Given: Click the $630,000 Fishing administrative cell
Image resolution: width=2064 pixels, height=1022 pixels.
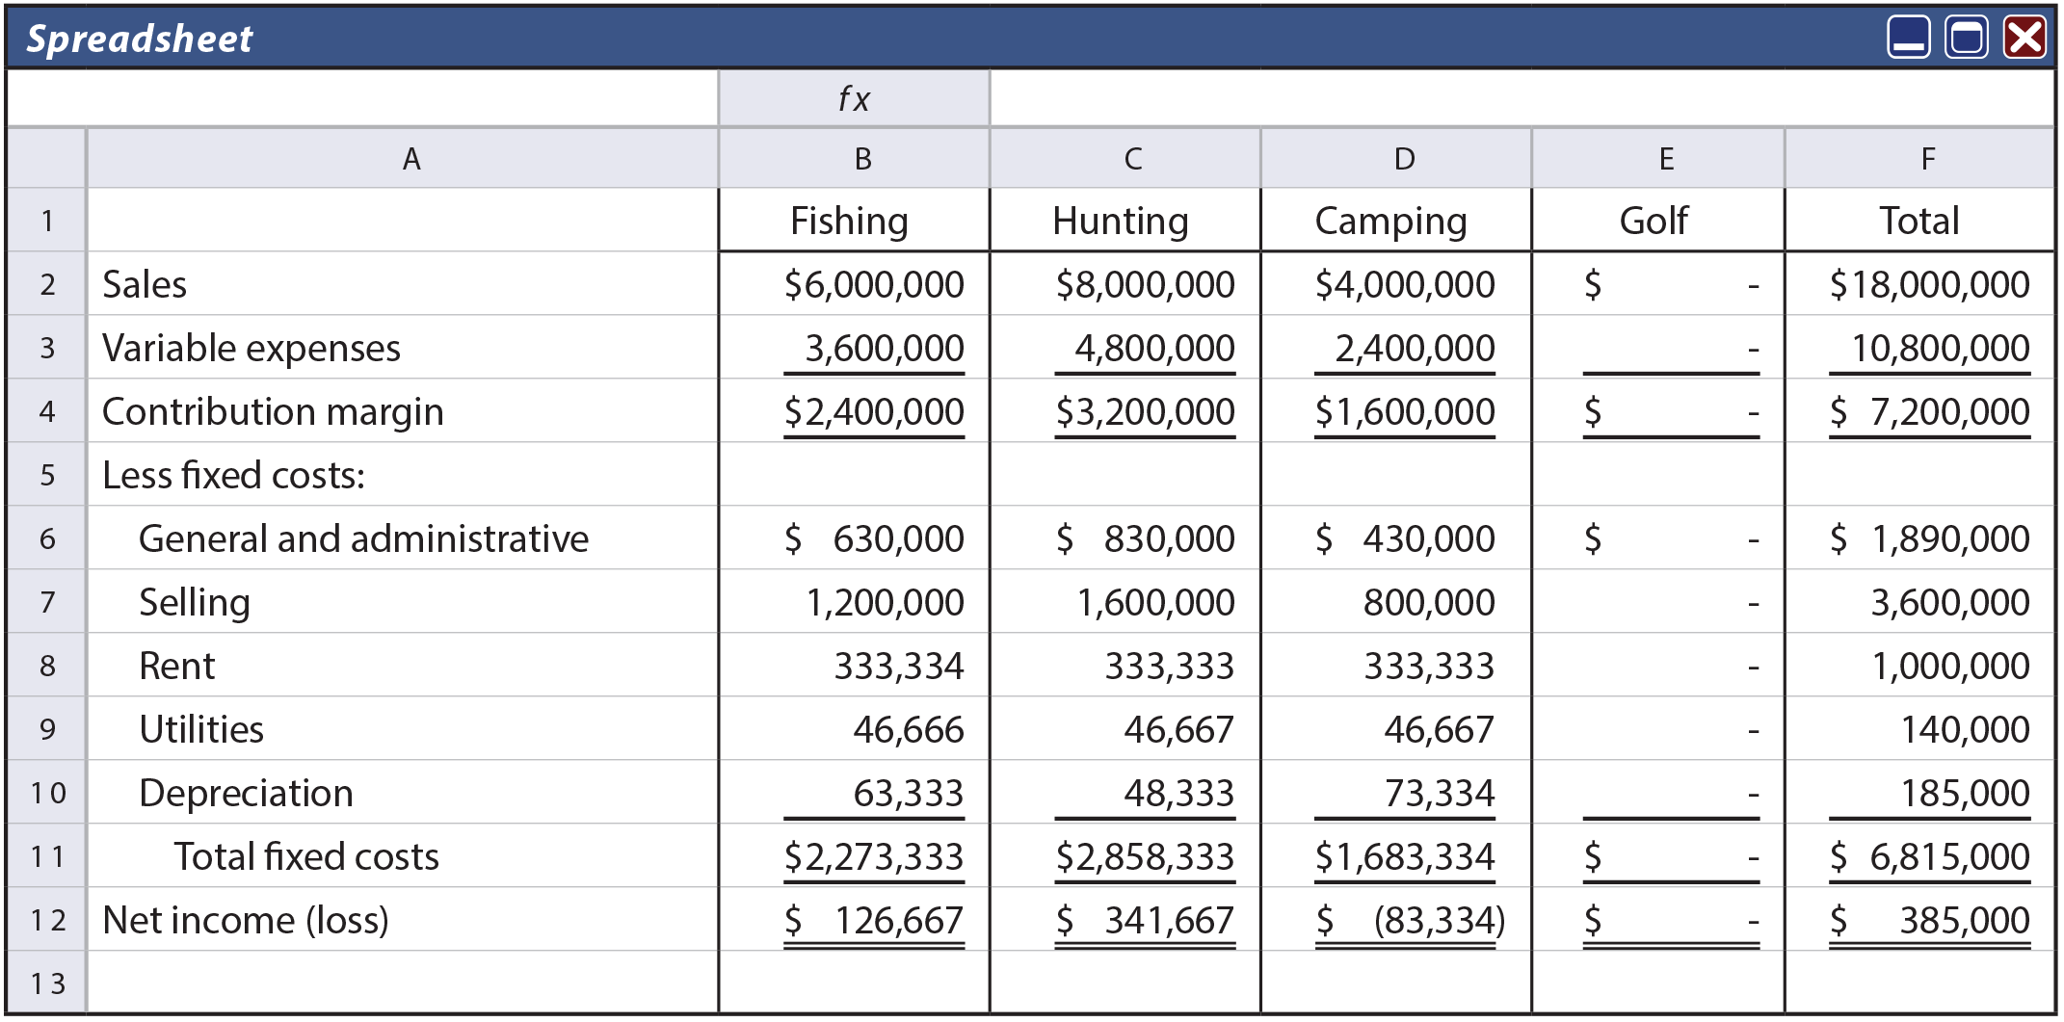Looking at the screenshot, I should coord(854,538).
